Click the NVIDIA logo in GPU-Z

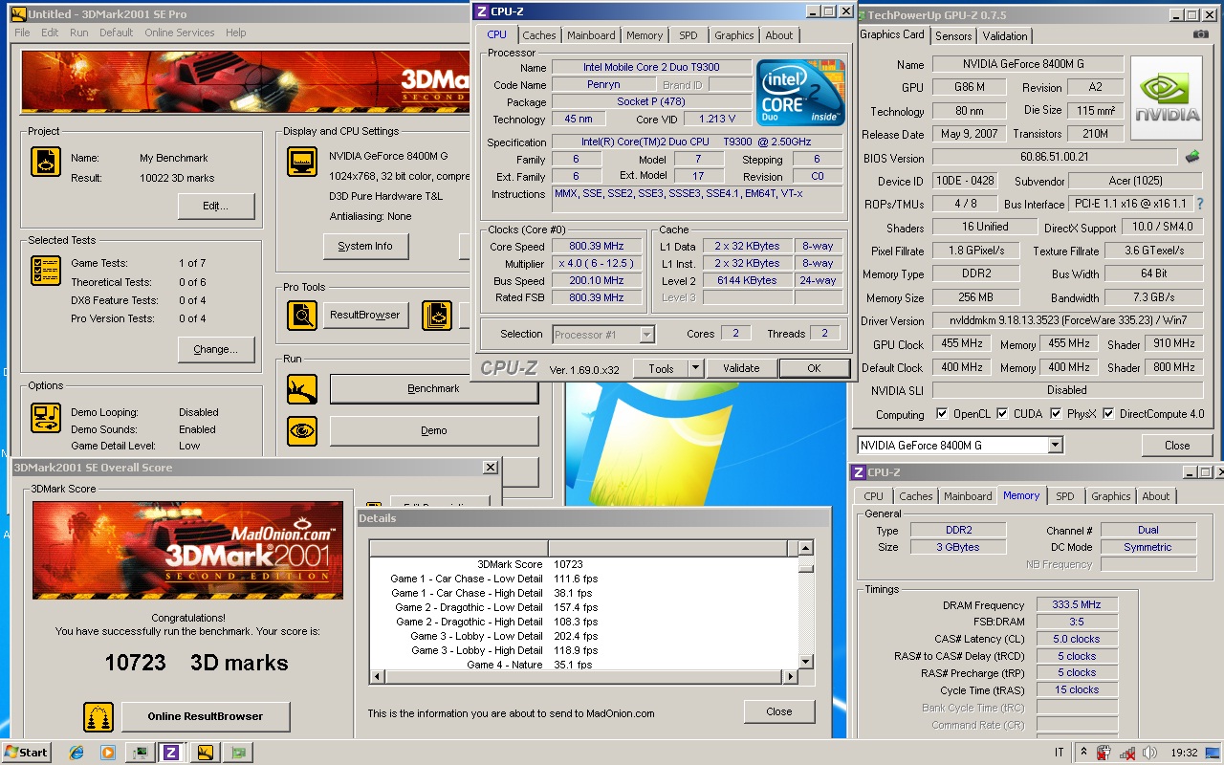(x=1167, y=98)
